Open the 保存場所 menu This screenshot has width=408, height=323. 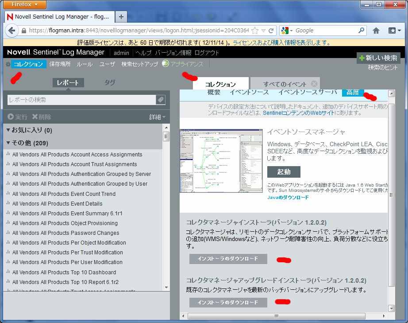click(60, 64)
